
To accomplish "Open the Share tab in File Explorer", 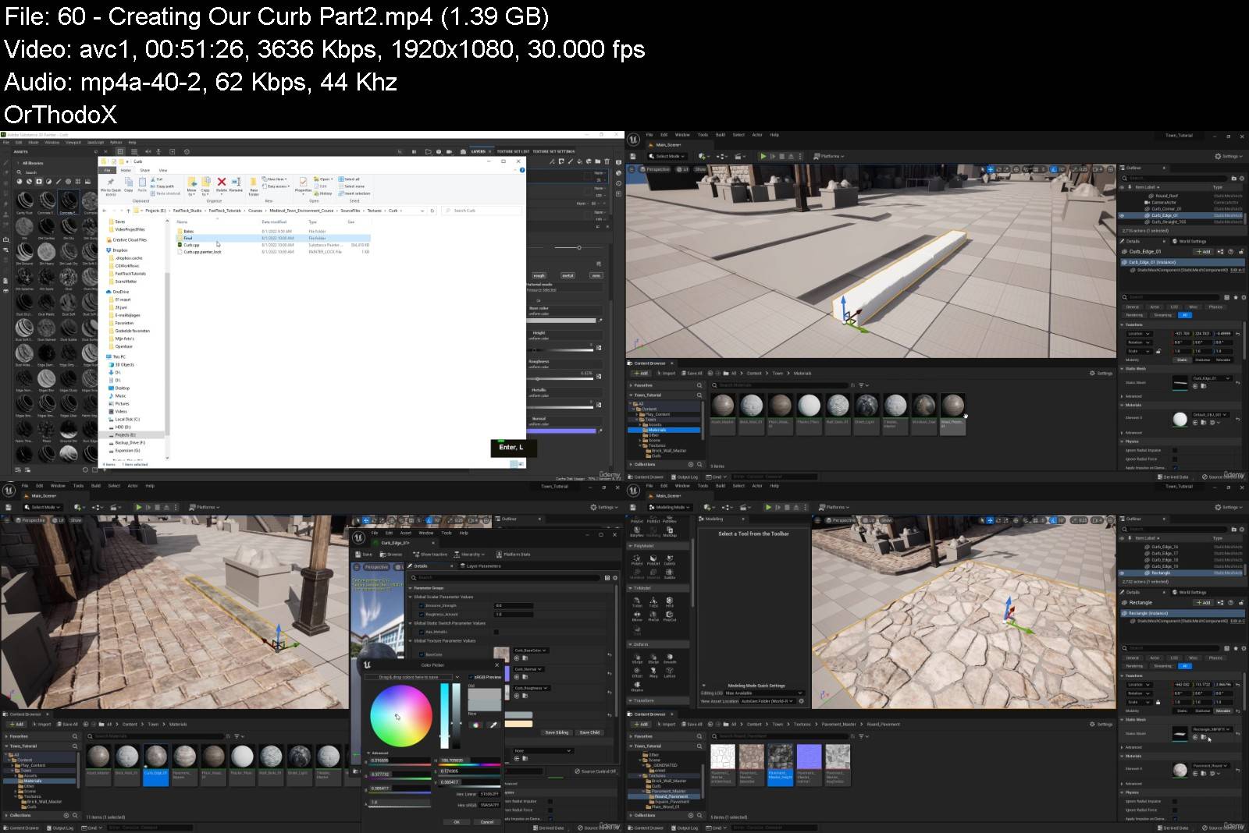I will (x=144, y=170).
